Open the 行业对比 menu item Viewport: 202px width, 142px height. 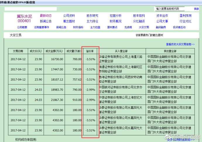(185, 21)
